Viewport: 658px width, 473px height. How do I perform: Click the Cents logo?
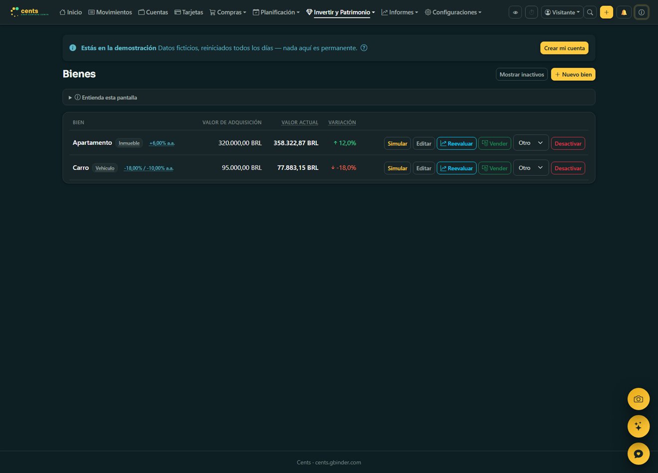click(29, 12)
